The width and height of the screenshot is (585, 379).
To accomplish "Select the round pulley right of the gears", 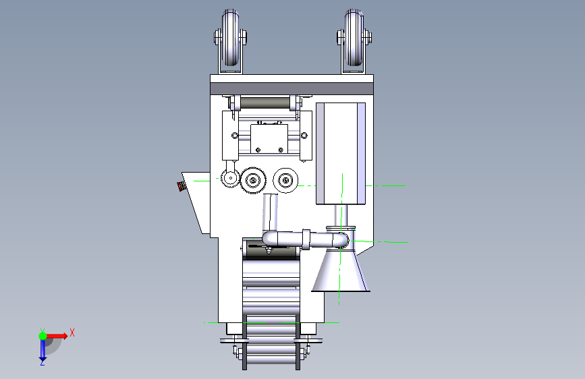I will coord(285,181).
